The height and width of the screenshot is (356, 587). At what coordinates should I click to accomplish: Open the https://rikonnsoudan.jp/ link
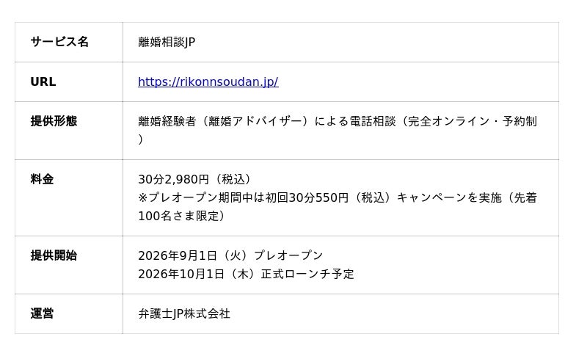coord(208,81)
